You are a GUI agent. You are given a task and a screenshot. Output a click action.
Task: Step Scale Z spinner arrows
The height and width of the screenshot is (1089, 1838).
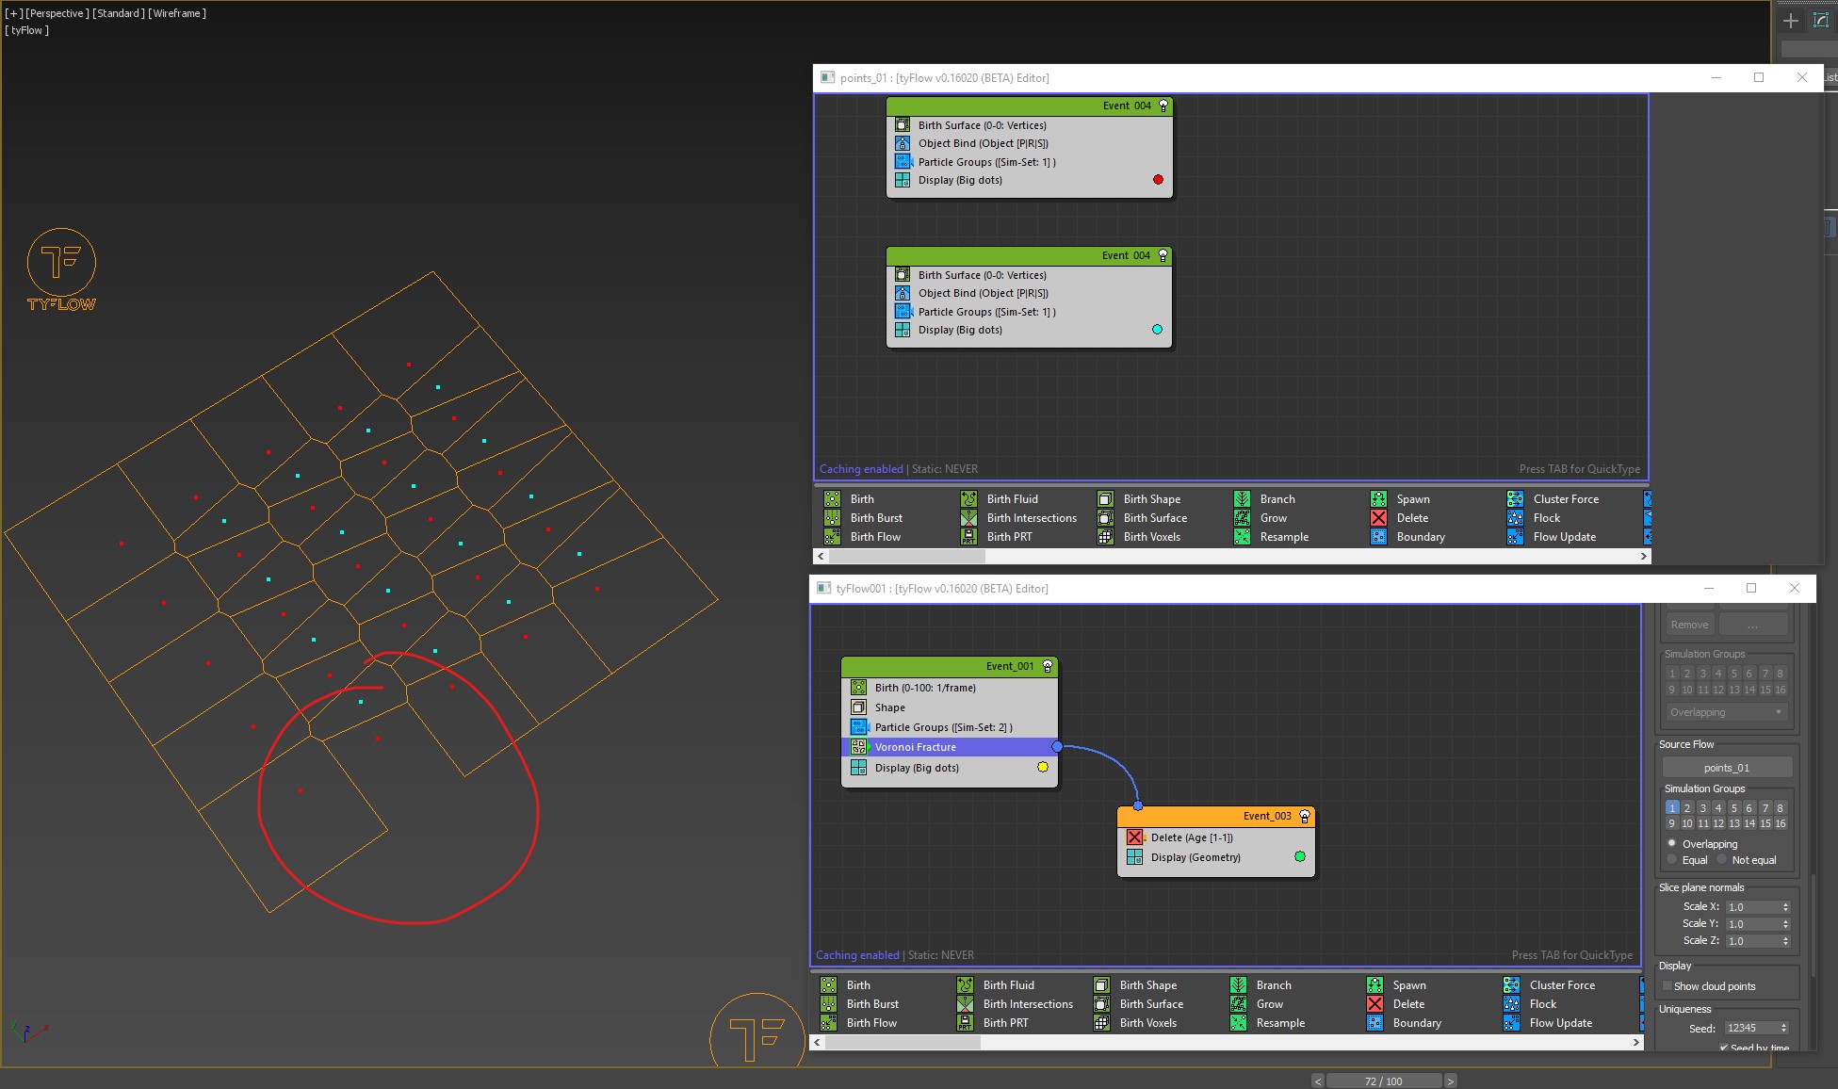click(1785, 940)
